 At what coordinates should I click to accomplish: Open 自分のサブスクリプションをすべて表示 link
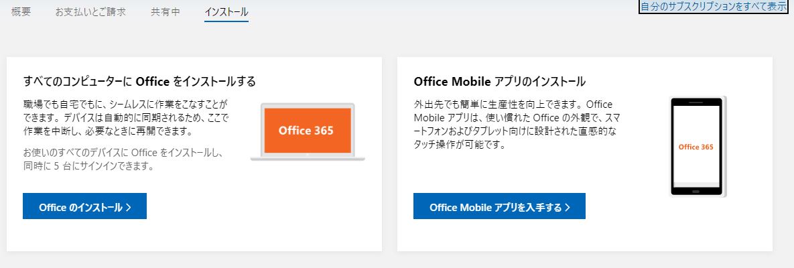716,7
